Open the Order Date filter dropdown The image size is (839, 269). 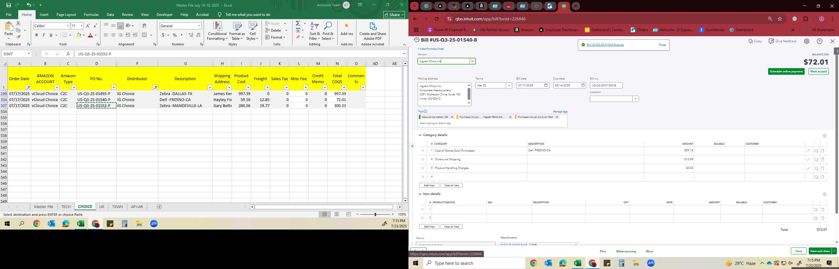pyautogui.click(x=28, y=87)
